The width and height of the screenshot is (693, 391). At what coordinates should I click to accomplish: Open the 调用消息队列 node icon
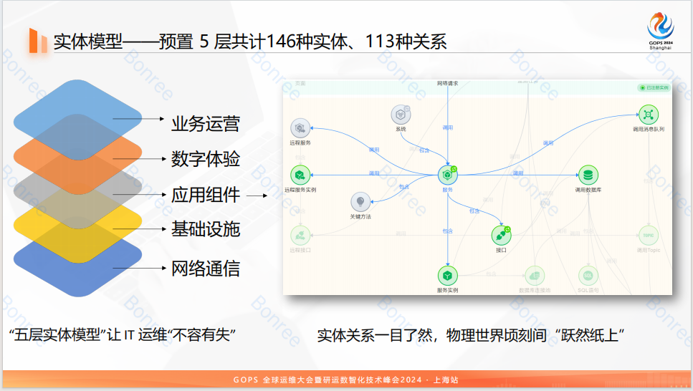pos(649,115)
